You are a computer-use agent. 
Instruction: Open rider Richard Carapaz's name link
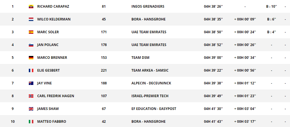click(53, 7)
